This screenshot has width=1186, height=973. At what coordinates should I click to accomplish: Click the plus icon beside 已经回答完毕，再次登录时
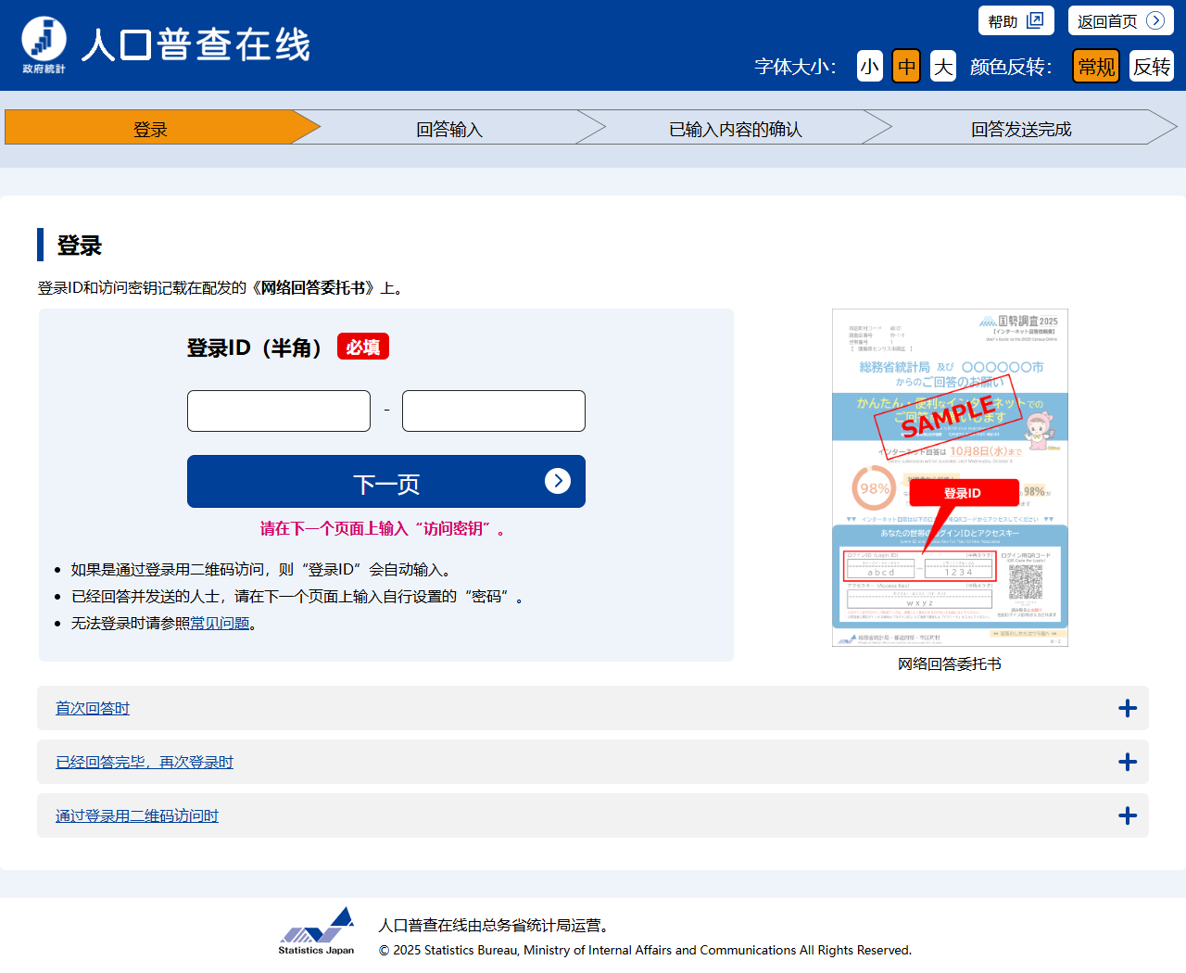[x=1127, y=762]
